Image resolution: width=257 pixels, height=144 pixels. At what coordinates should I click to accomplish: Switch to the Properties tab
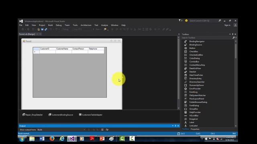pyautogui.click(x=195, y=129)
